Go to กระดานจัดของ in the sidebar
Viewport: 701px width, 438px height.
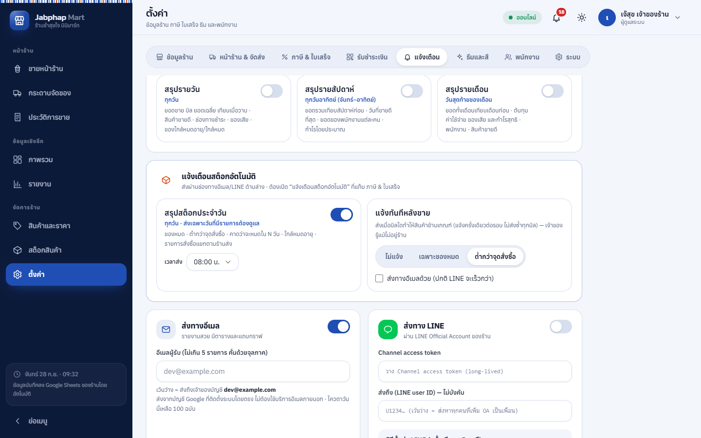point(66,93)
